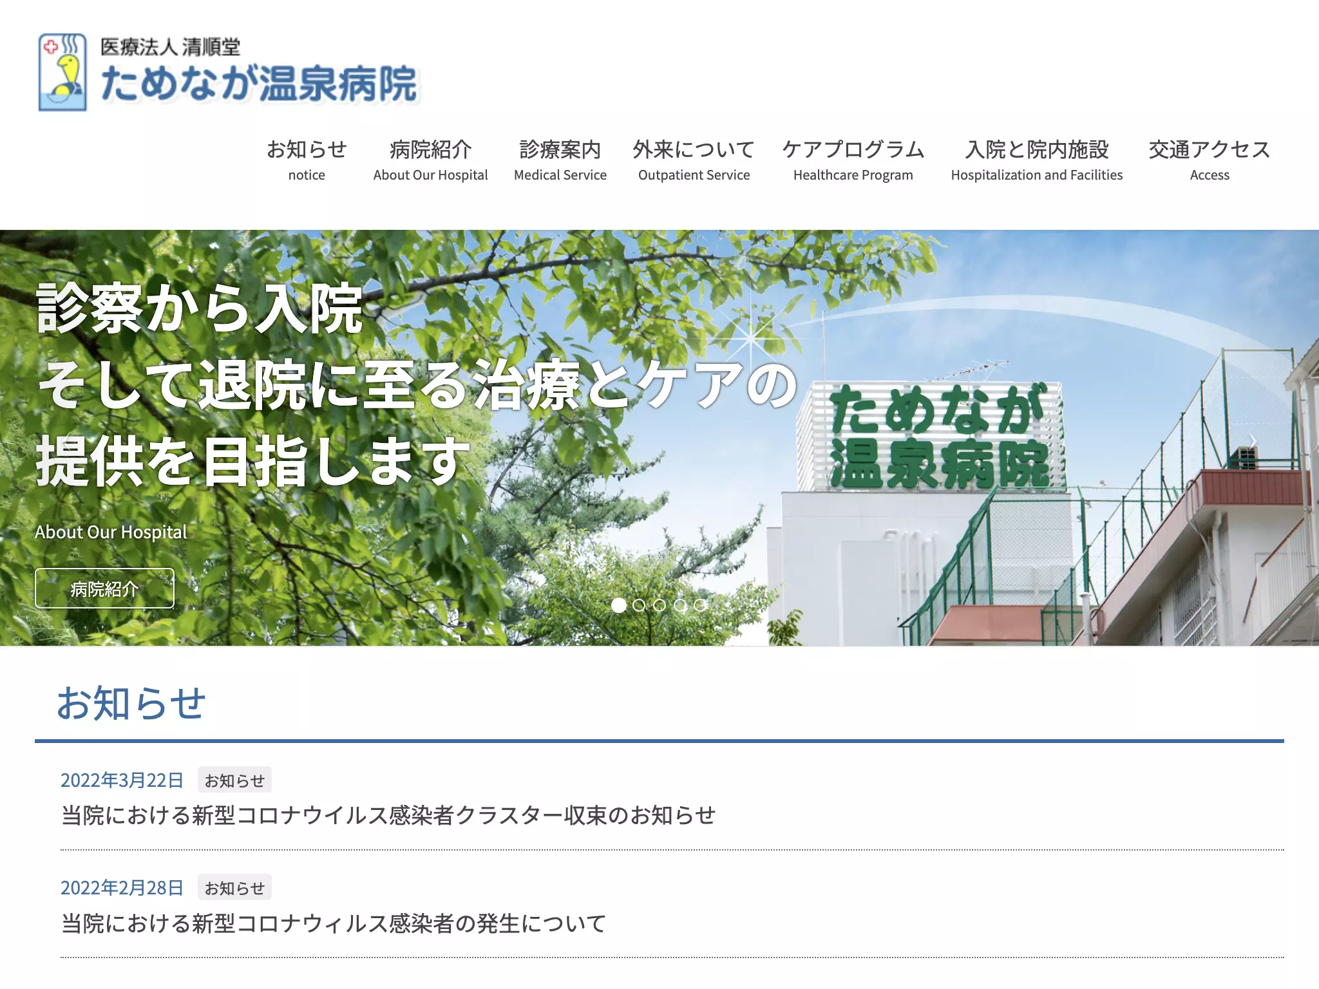Click the date 2022年3月22日
This screenshot has width=1319, height=989.
[122, 780]
